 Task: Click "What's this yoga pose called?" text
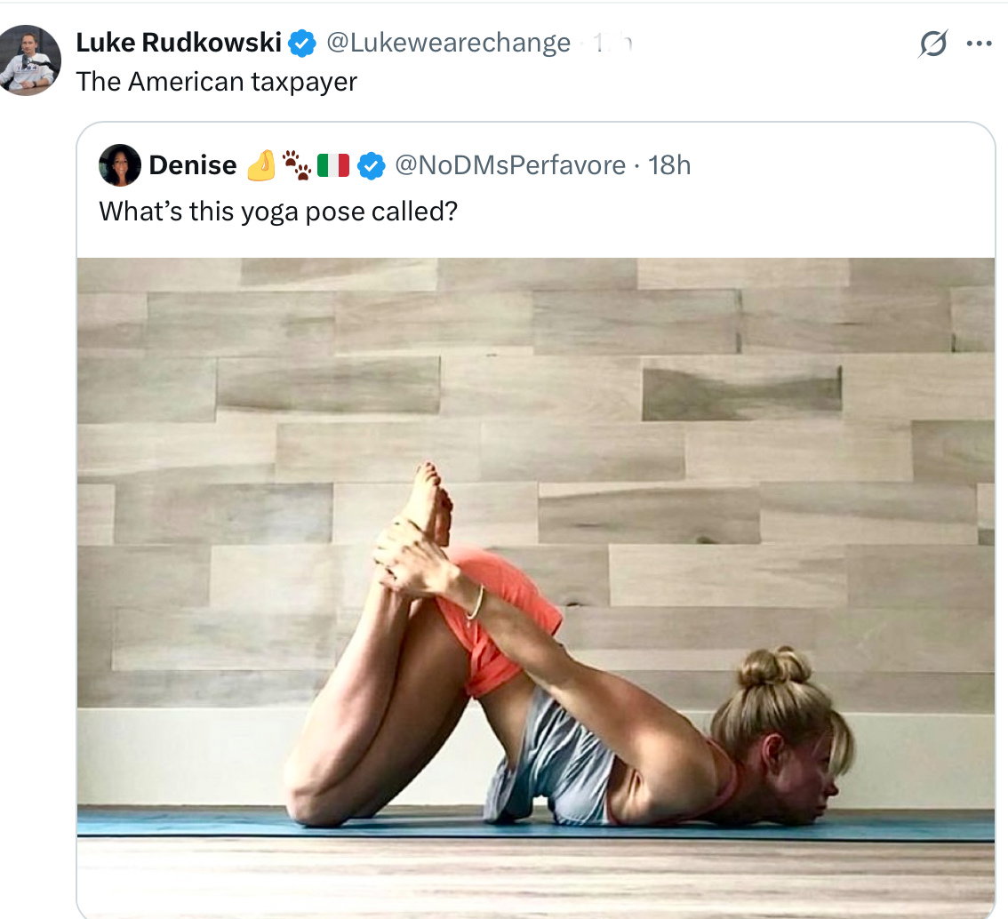point(278,212)
